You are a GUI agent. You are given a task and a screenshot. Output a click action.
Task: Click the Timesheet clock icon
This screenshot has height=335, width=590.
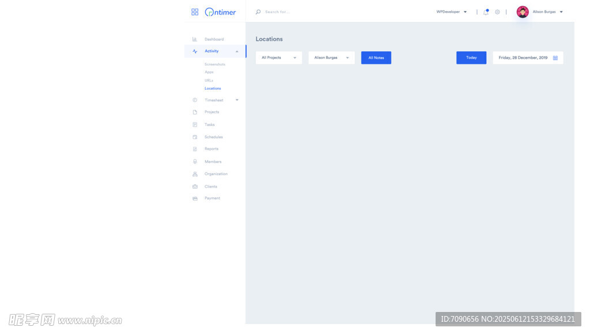click(x=195, y=100)
